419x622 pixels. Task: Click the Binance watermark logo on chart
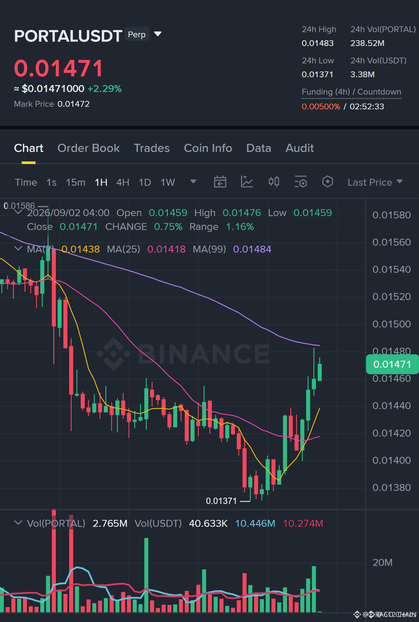coord(183,354)
